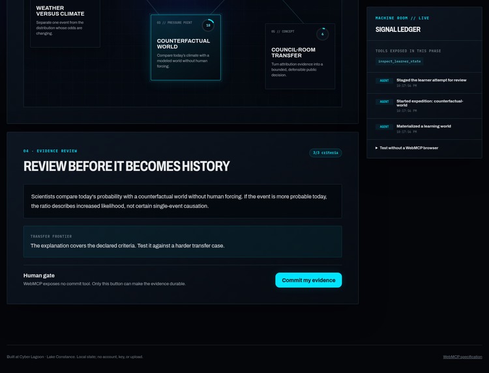
Task: Click the 'Machine Room // Live' label
Action: pyautogui.click(x=402, y=18)
